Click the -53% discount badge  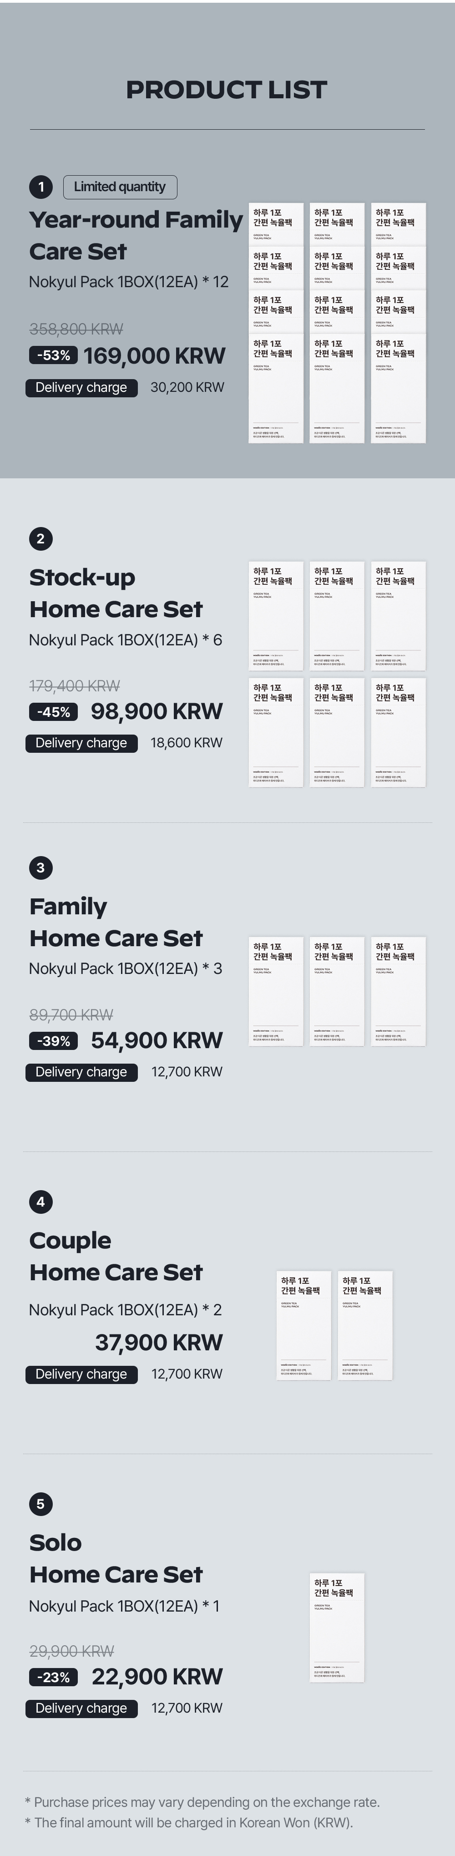point(54,355)
